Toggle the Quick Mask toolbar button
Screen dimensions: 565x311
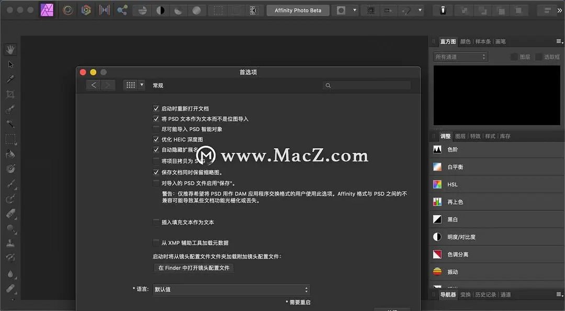341,10
